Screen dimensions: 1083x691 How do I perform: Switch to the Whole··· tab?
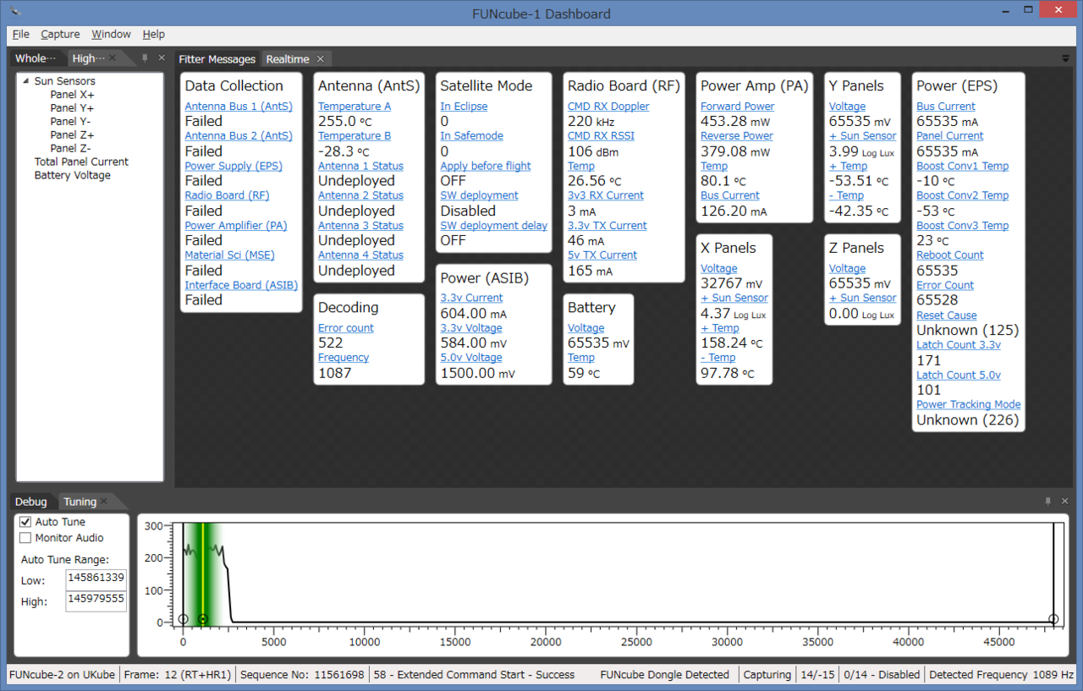(36, 58)
